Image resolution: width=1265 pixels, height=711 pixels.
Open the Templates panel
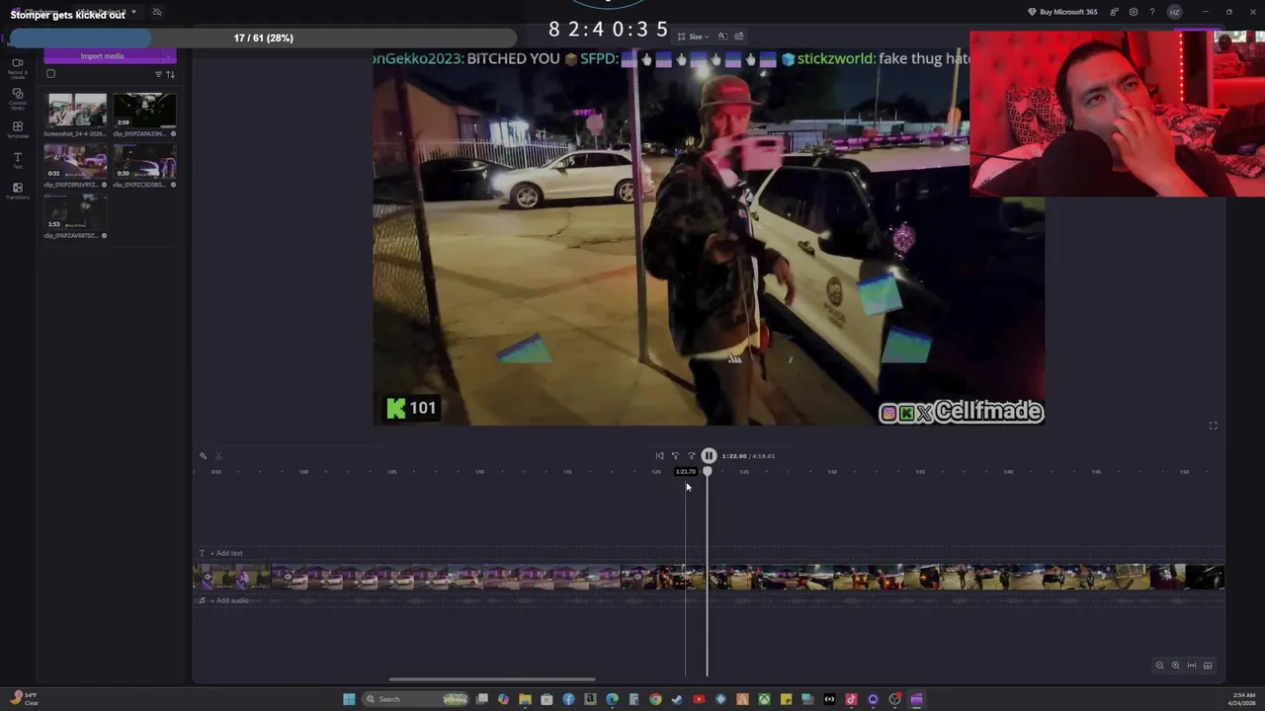point(17,129)
